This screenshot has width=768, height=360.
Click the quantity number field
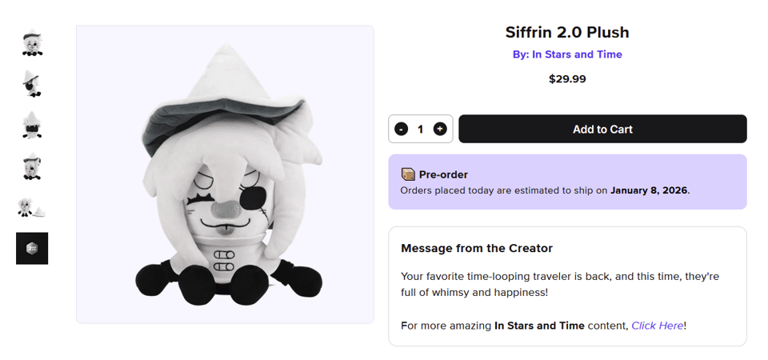421,129
